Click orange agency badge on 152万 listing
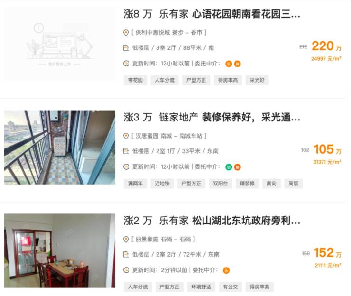Screen dimensions: 351x296 click(x=226, y=270)
